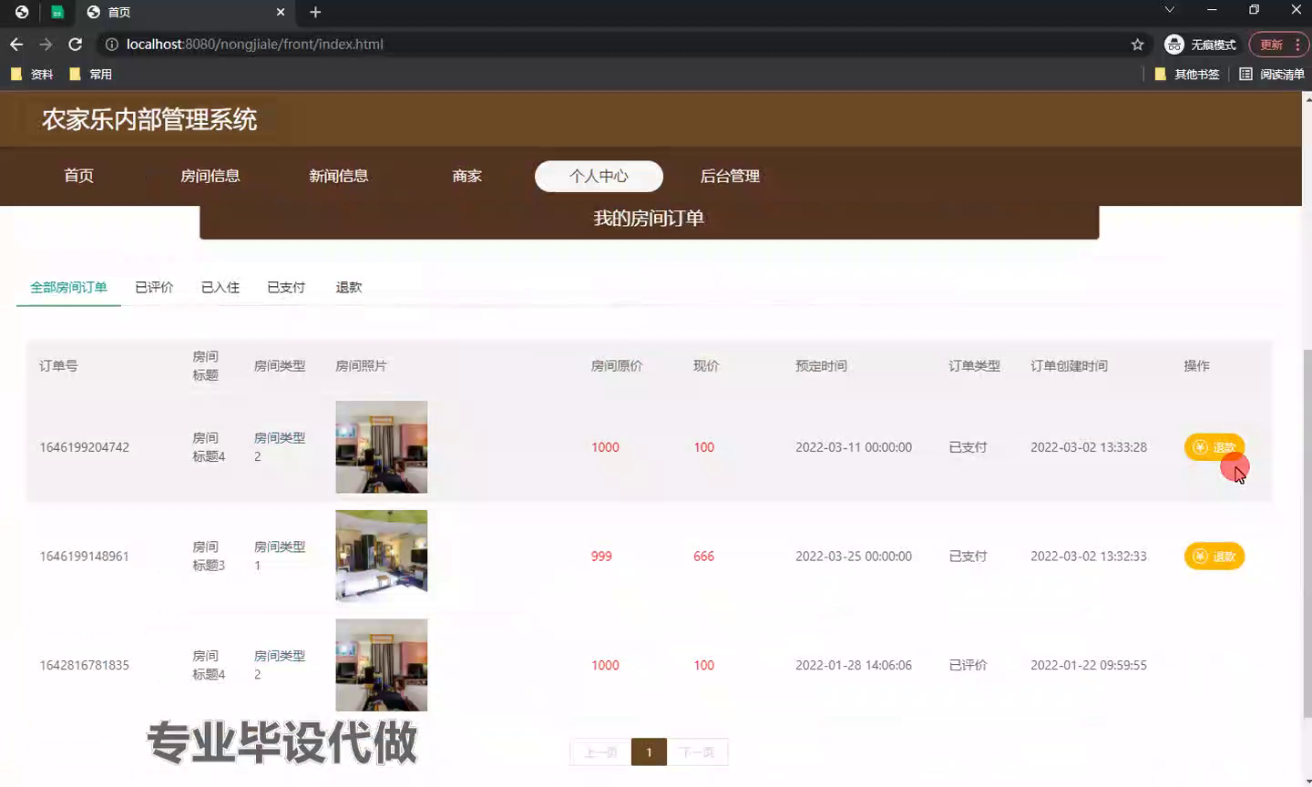
Task: Switch to the 退款 tab
Action: tap(348, 287)
